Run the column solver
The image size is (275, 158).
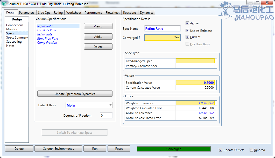(x=95, y=148)
